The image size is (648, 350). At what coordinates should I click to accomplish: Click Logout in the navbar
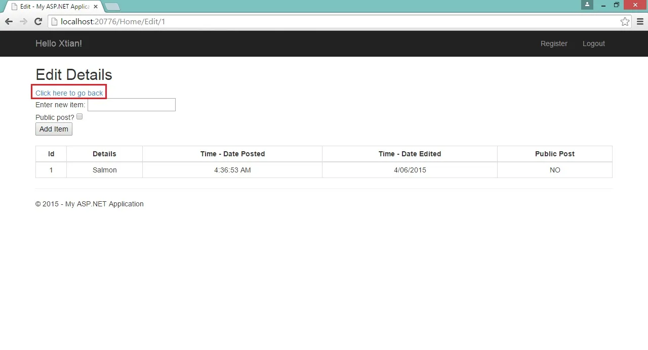[593, 43]
